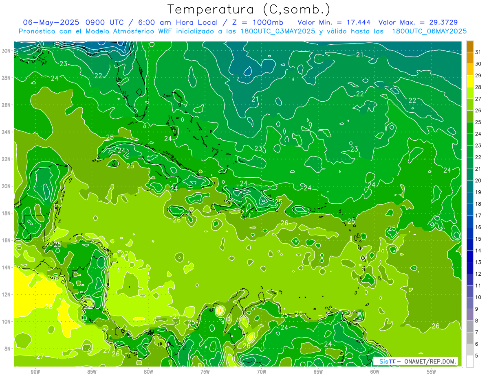Click the longitude axis label "70W"
489x377 pixels.
point(262,371)
